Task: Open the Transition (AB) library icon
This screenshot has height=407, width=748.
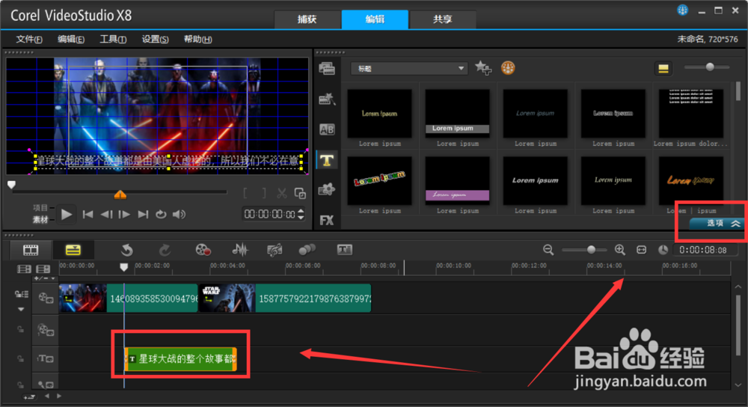Action: click(327, 129)
